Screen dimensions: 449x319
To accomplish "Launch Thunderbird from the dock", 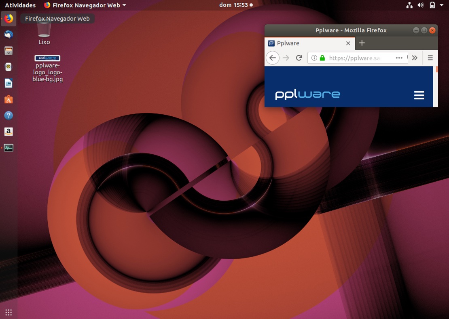I will 8,34.
